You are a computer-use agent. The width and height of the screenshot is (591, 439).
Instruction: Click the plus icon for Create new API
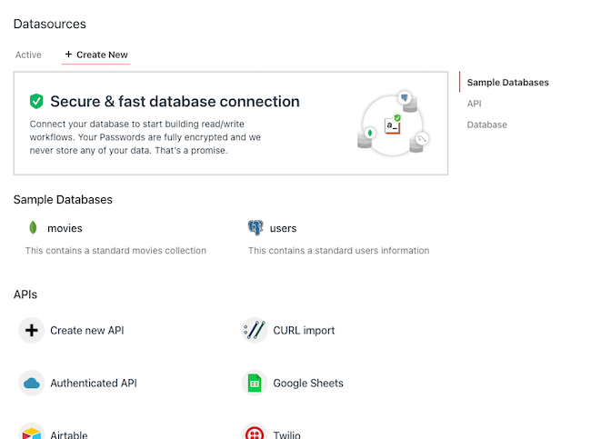tap(32, 330)
